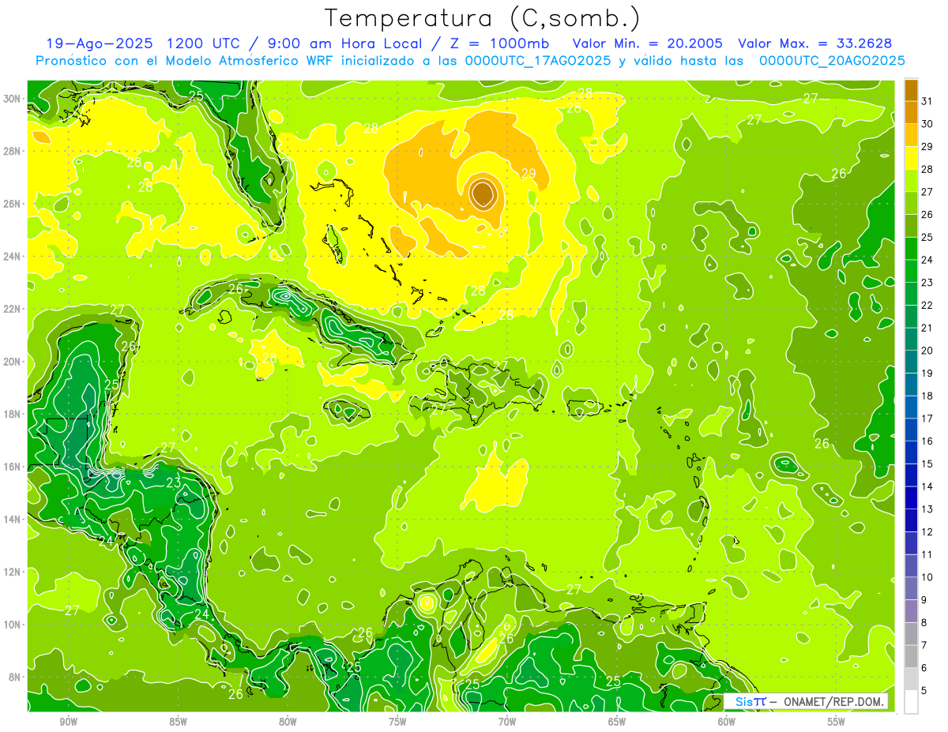The height and width of the screenshot is (732, 948).
Task: Click the '18N' latitude label
Action: click(13, 414)
